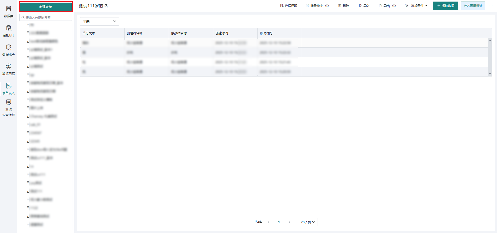Viewport: 497px width, 233px height.
Task: Open 数据安全模板 from the sidebar
Action: (x=9, y=108)
